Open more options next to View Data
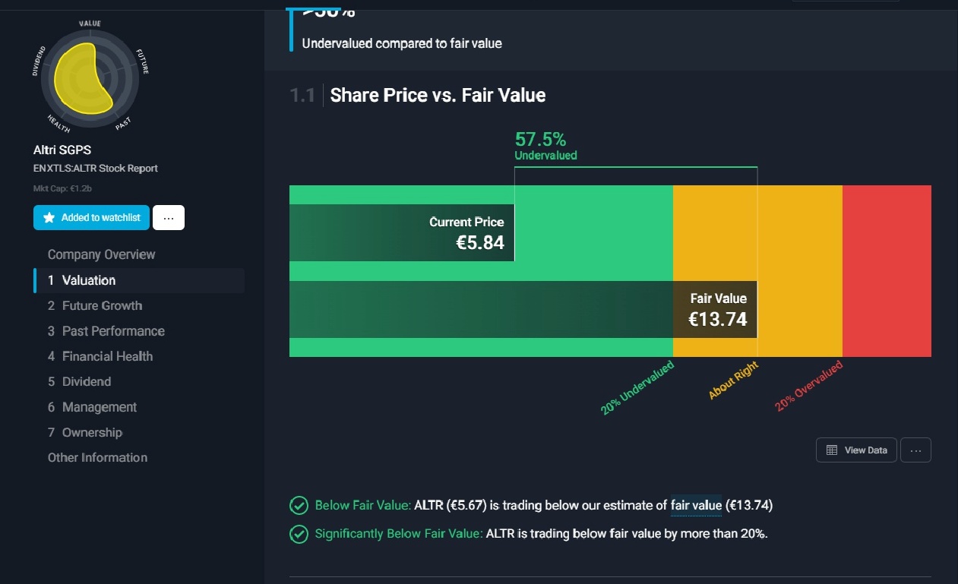This screenshot has height=584, width=958. [x=915, y=450]
